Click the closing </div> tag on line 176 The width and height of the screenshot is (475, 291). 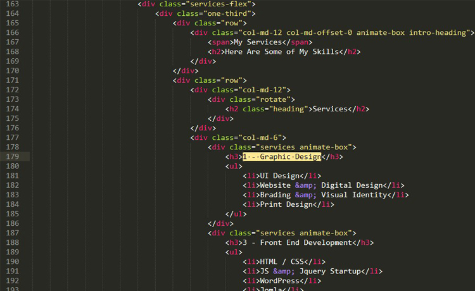[203, 128]
